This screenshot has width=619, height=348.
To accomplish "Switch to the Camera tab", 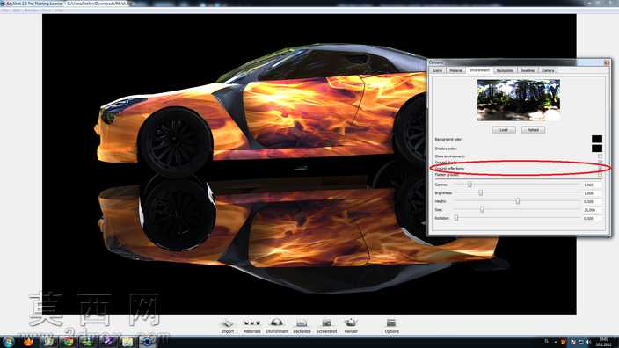I will pyautogui.click(x=548, y=70).
